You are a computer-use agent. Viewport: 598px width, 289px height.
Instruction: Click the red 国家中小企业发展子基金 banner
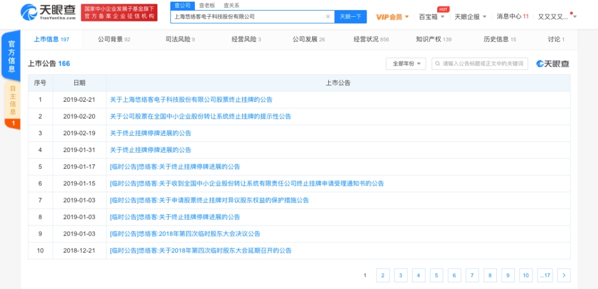(120, 13)
